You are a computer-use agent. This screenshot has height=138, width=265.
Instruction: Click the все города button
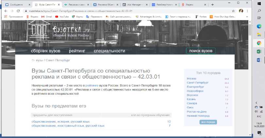click(208, 122)
